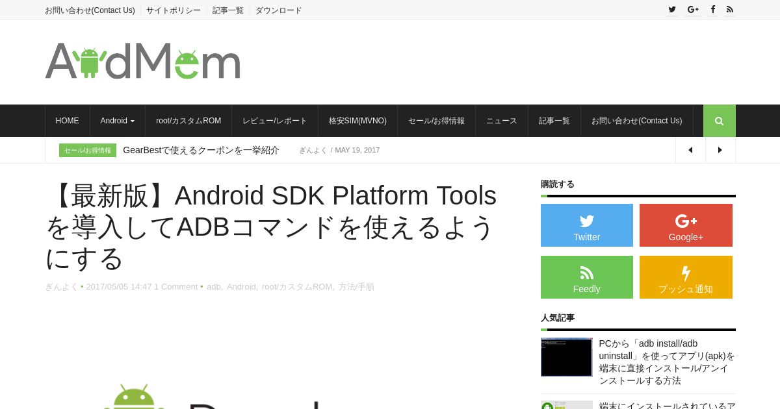
Task: Click the green セール/お得情報 ticker tag
Action: click(88, 150)
